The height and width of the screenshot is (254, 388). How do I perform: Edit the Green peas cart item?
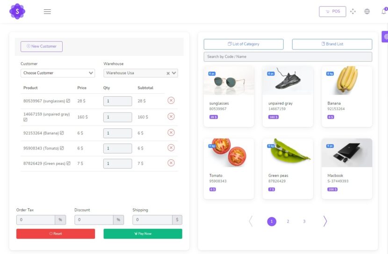pyautogui.click(x=69, y=163)
